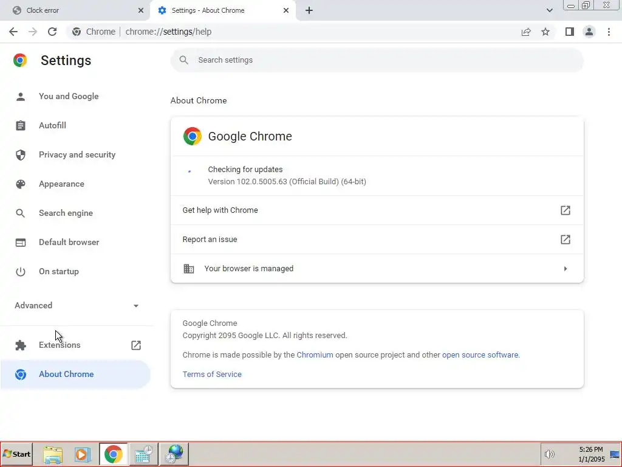Click the building icon beside browser is managed

(x=189, y=269)
